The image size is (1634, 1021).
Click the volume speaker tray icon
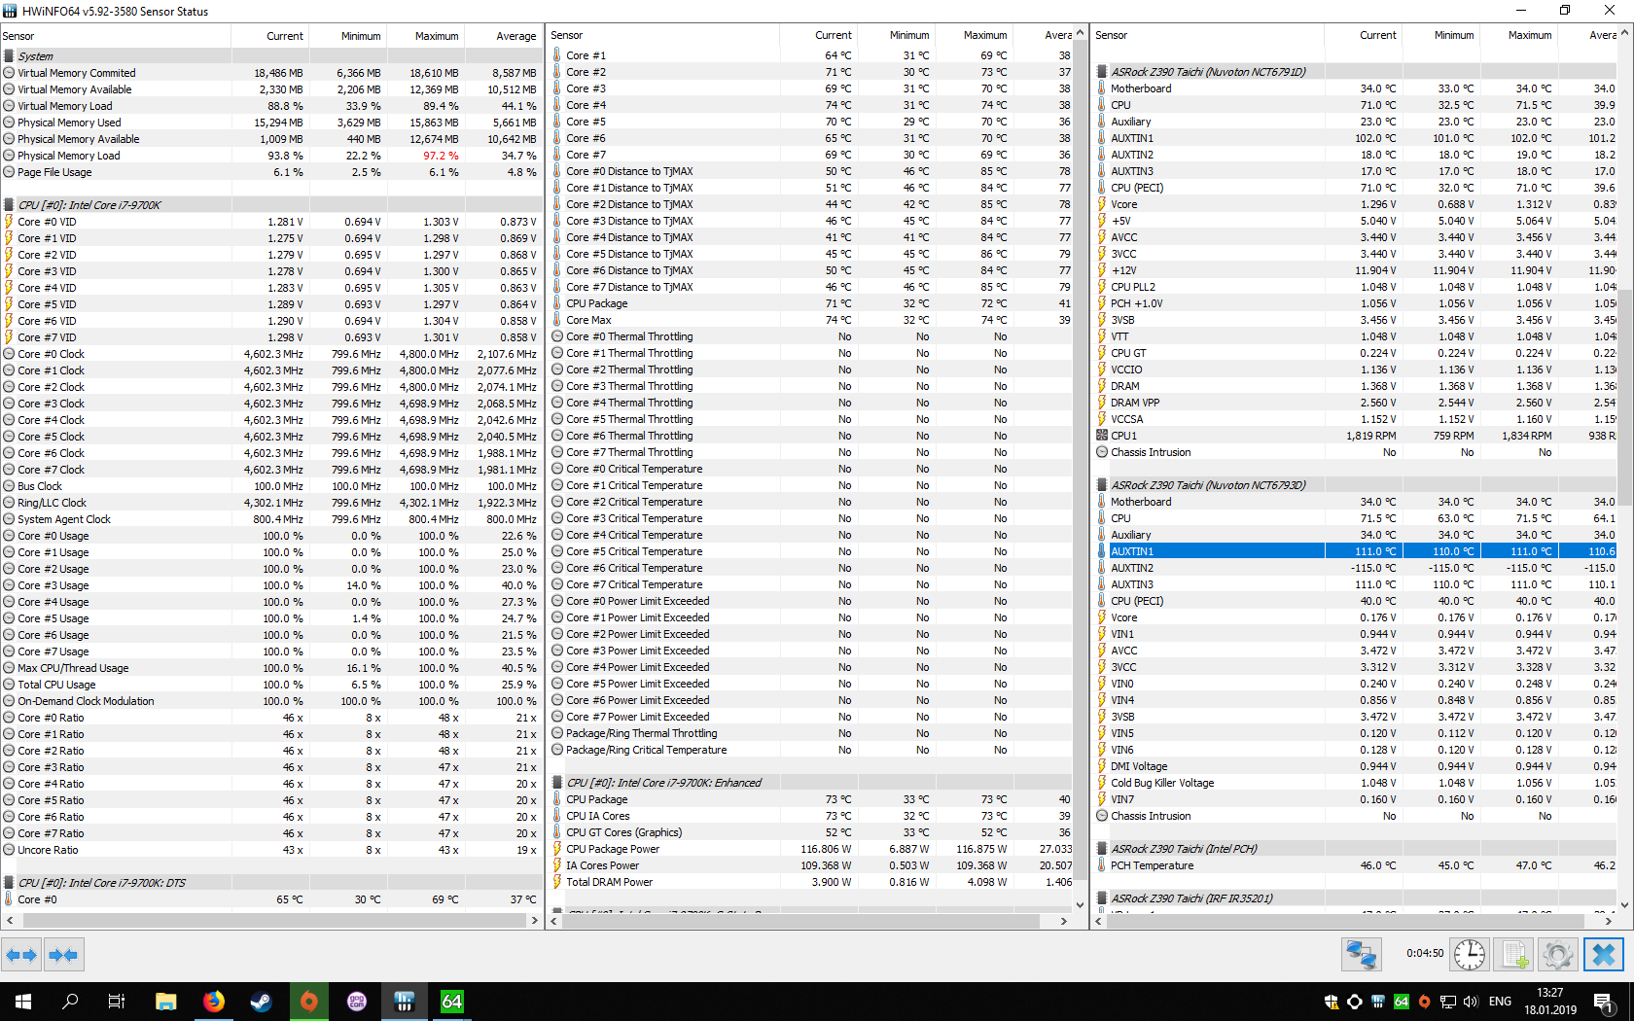1471,1002
